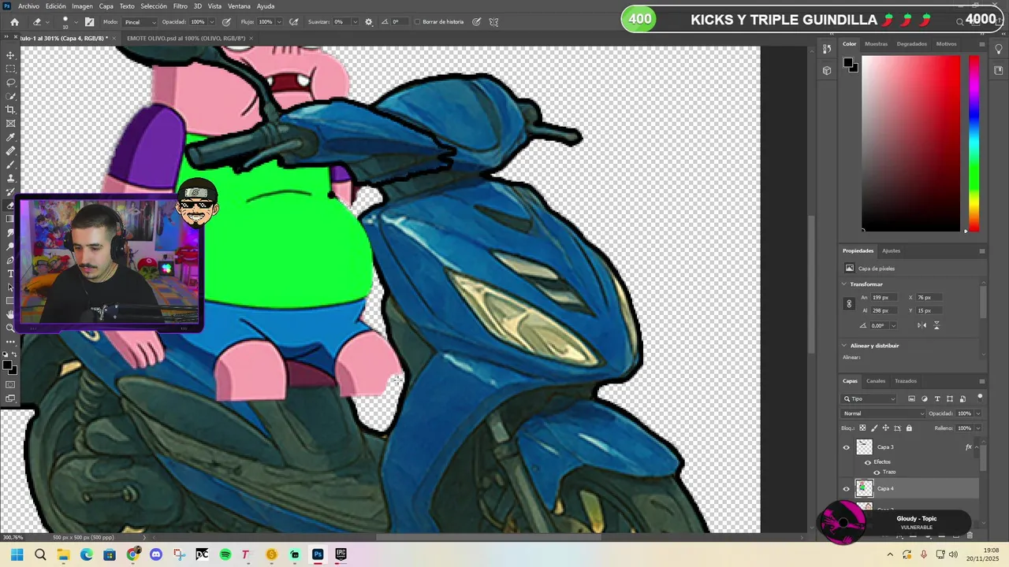
Task: Select the Rectangular Marquee tool
Action: click(x=10, y=69)
